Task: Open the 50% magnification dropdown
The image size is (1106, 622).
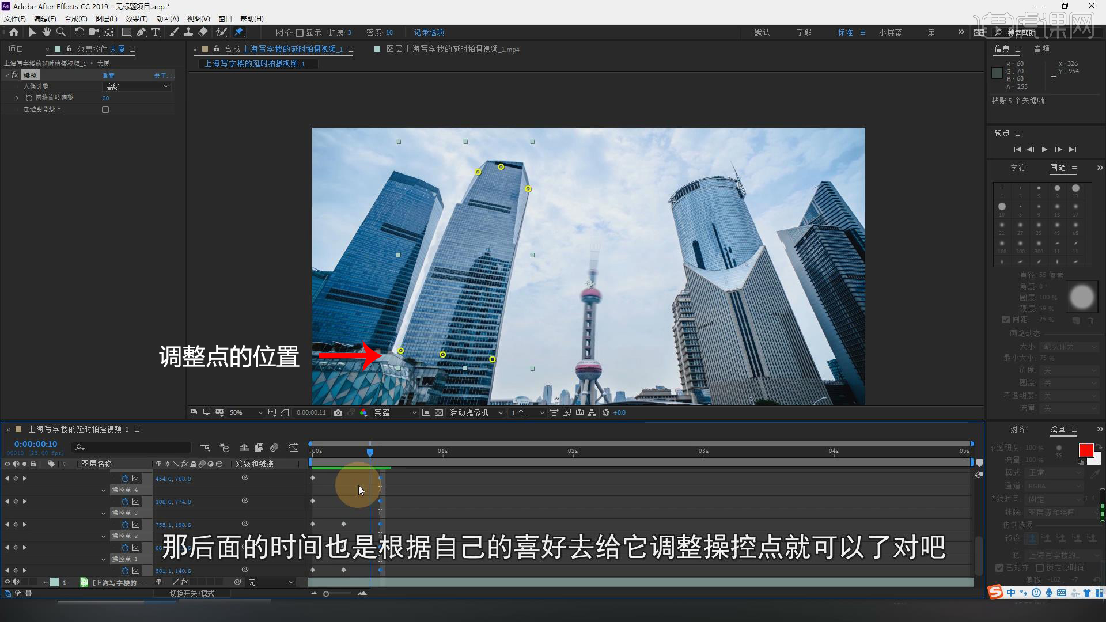Action: [x=246, y=413]
